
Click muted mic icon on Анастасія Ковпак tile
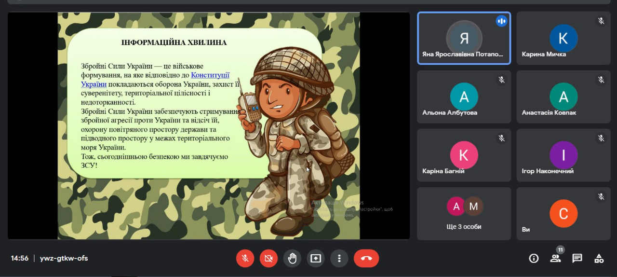pos(601,80)
